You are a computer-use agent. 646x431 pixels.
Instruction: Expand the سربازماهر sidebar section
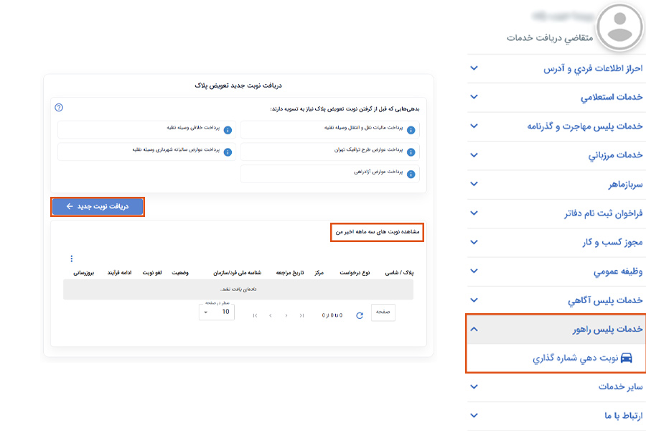click(556, 184)
